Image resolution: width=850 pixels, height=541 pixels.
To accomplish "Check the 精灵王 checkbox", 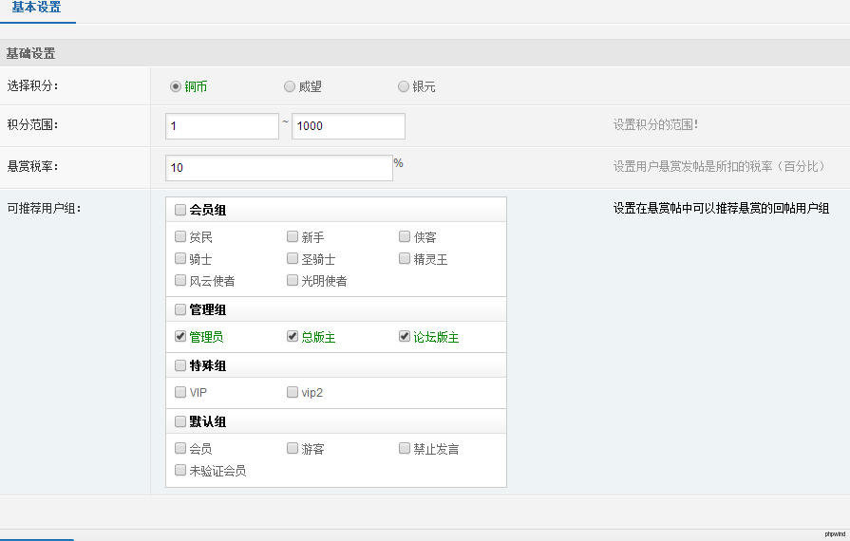I will 405,259.
